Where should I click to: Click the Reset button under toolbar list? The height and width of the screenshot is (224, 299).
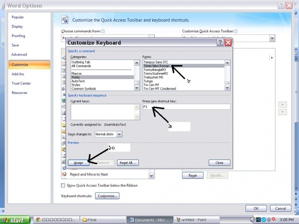[x=193, y=175]
